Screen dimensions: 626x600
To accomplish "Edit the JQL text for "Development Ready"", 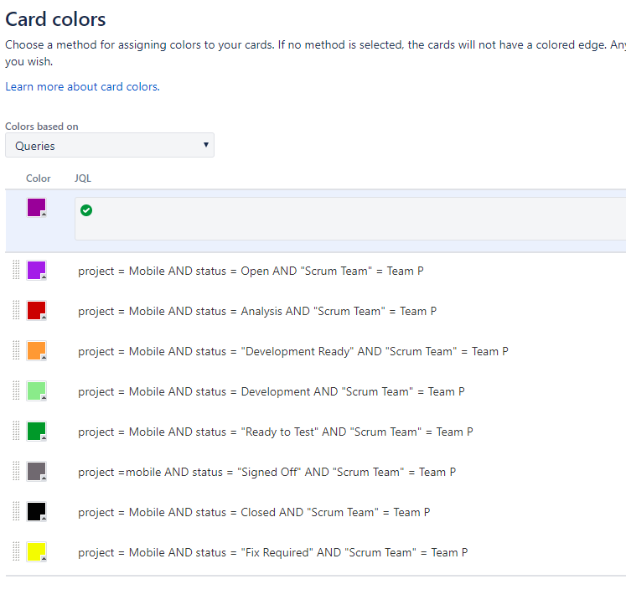I will tap(293, 352).
